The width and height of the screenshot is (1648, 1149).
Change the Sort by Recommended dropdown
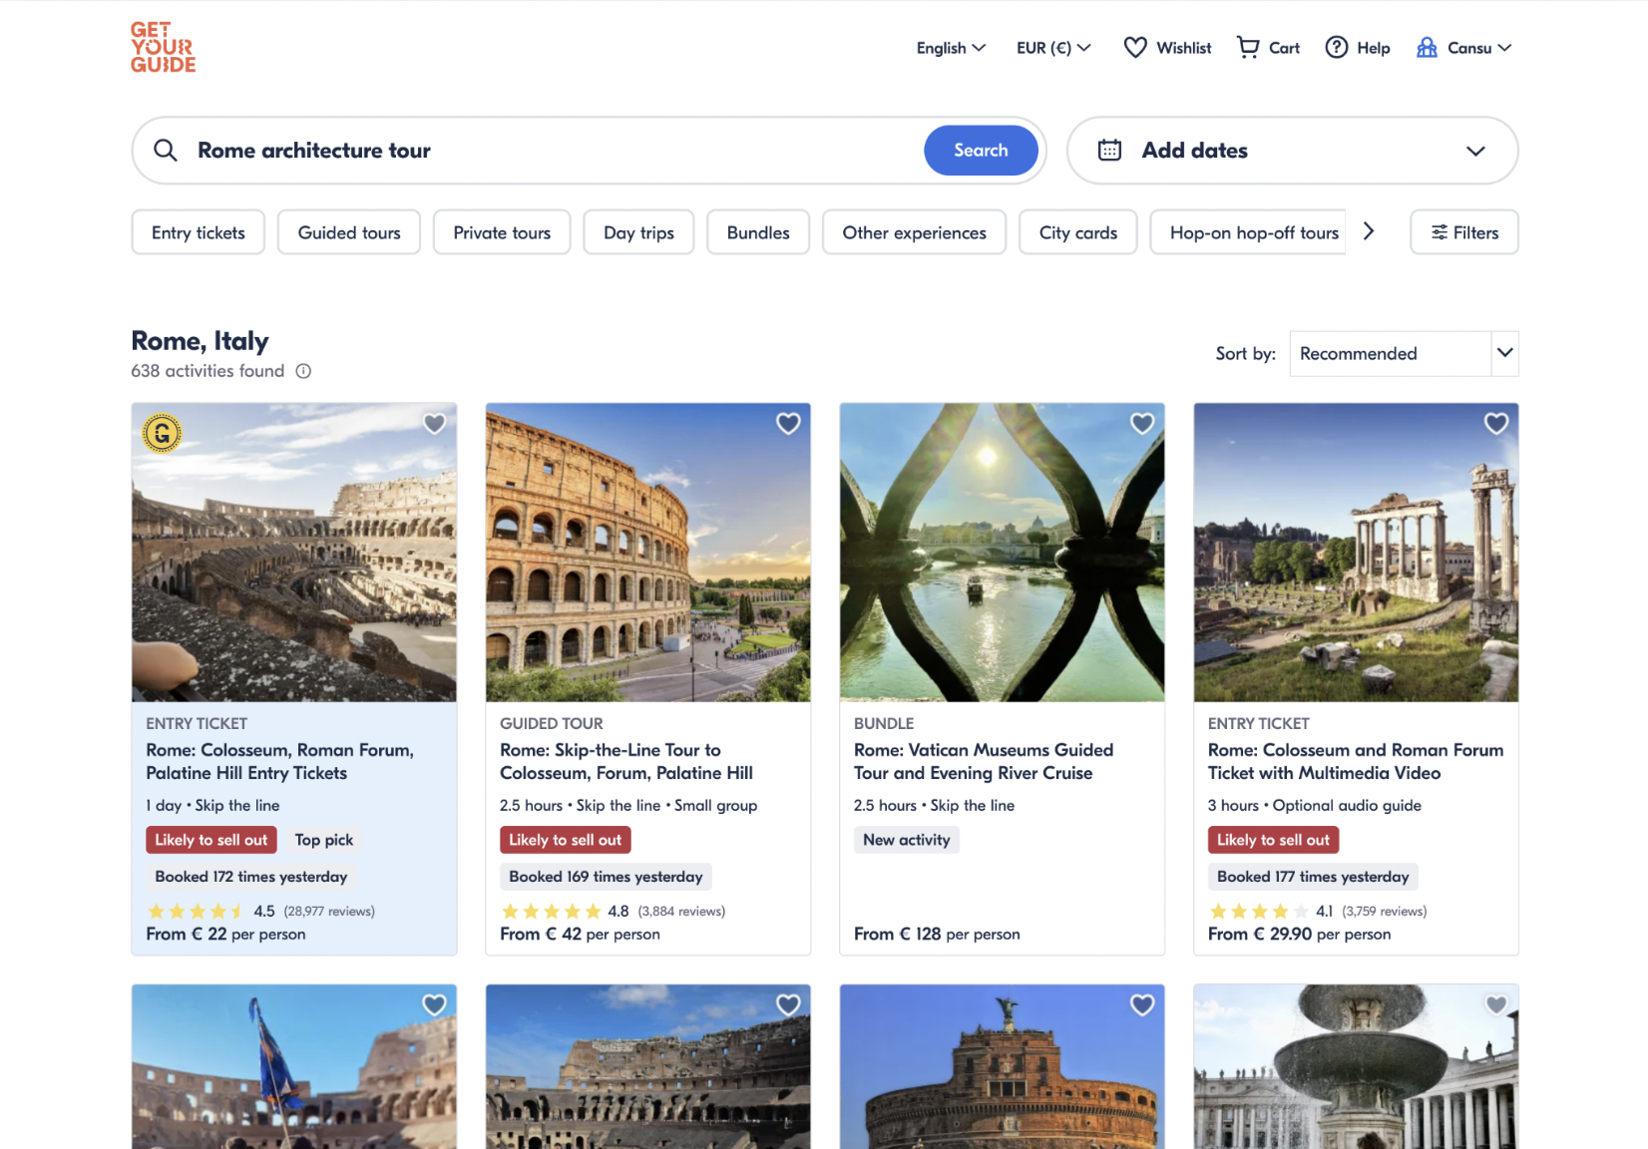1403,353
